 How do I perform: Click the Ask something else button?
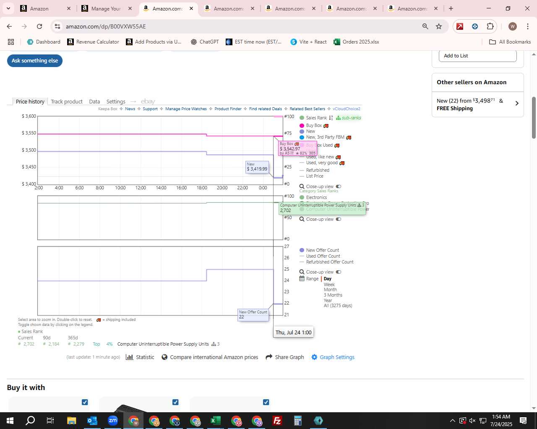click(35, 60)
